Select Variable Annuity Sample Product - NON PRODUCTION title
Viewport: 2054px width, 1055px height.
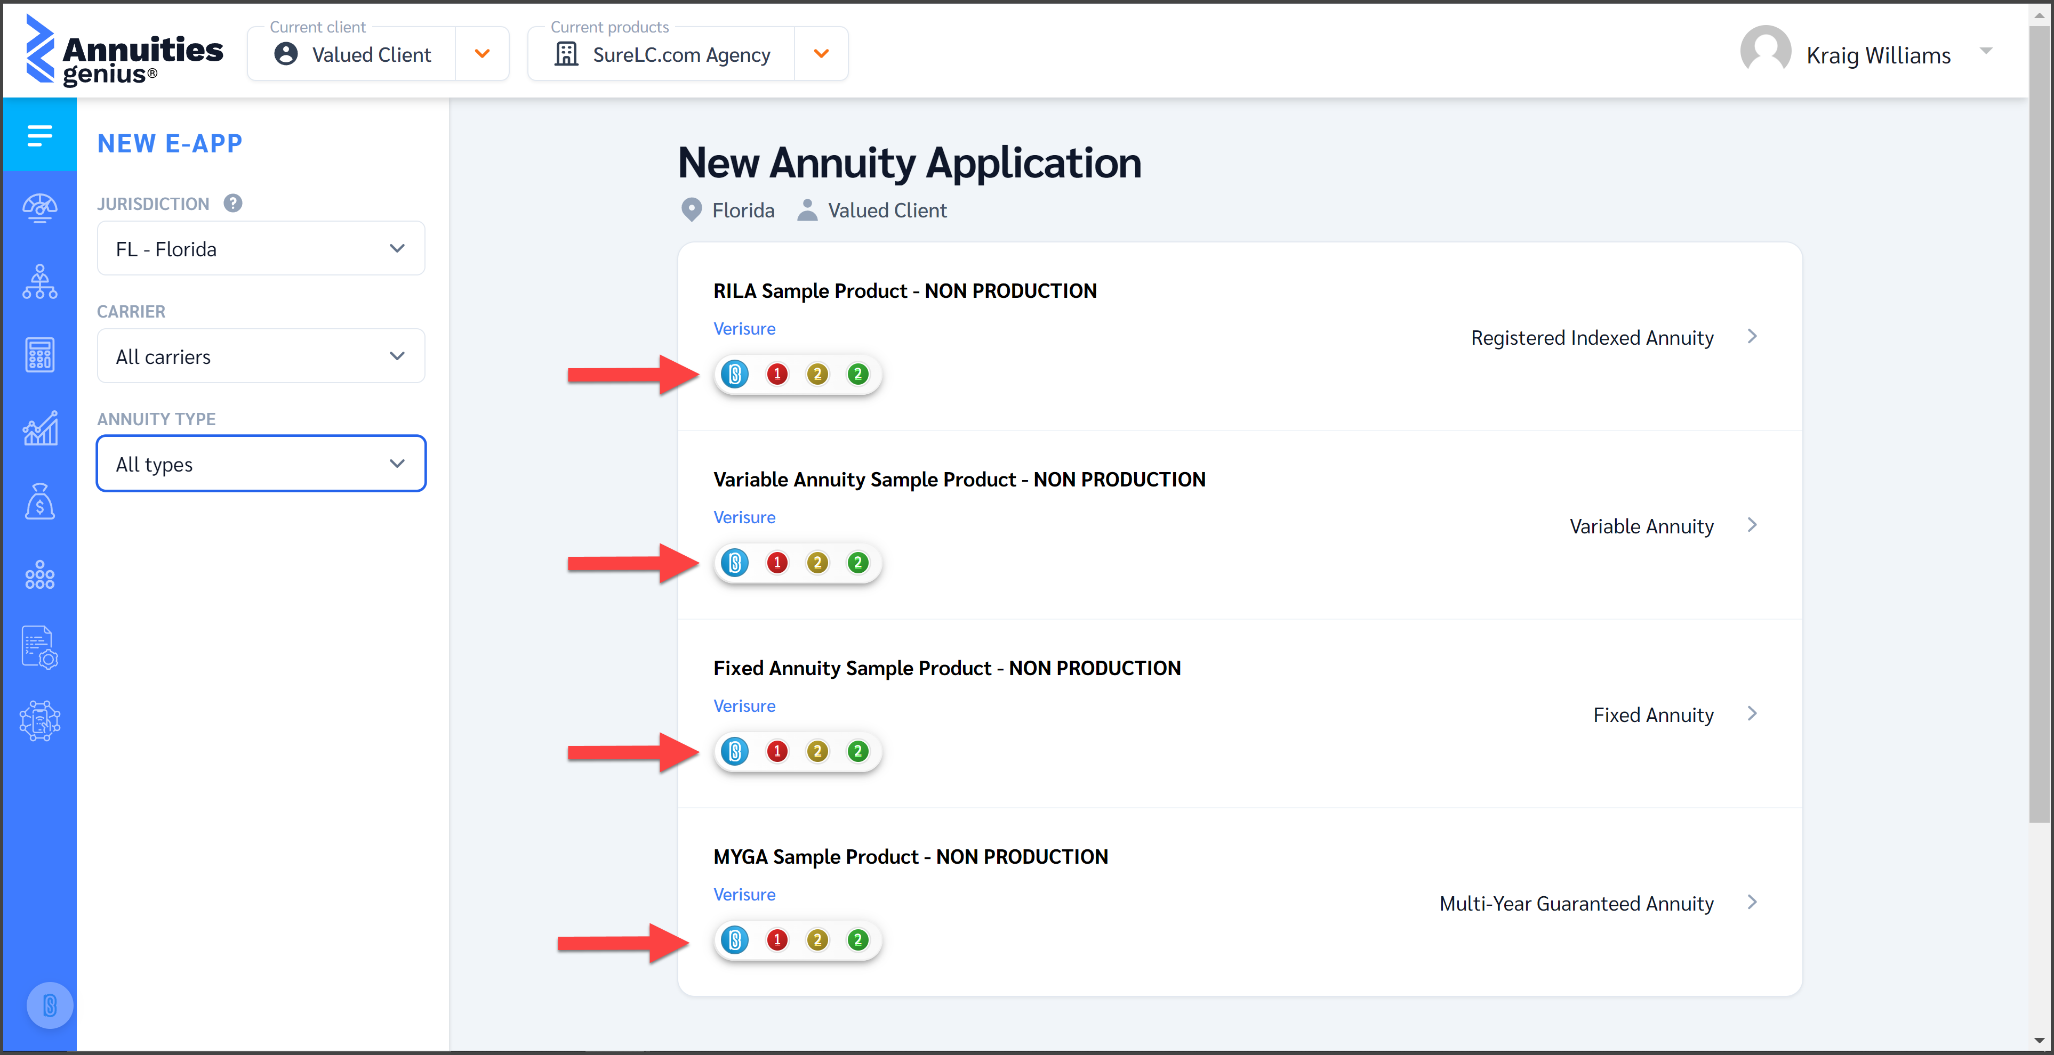tap(959, 480)
